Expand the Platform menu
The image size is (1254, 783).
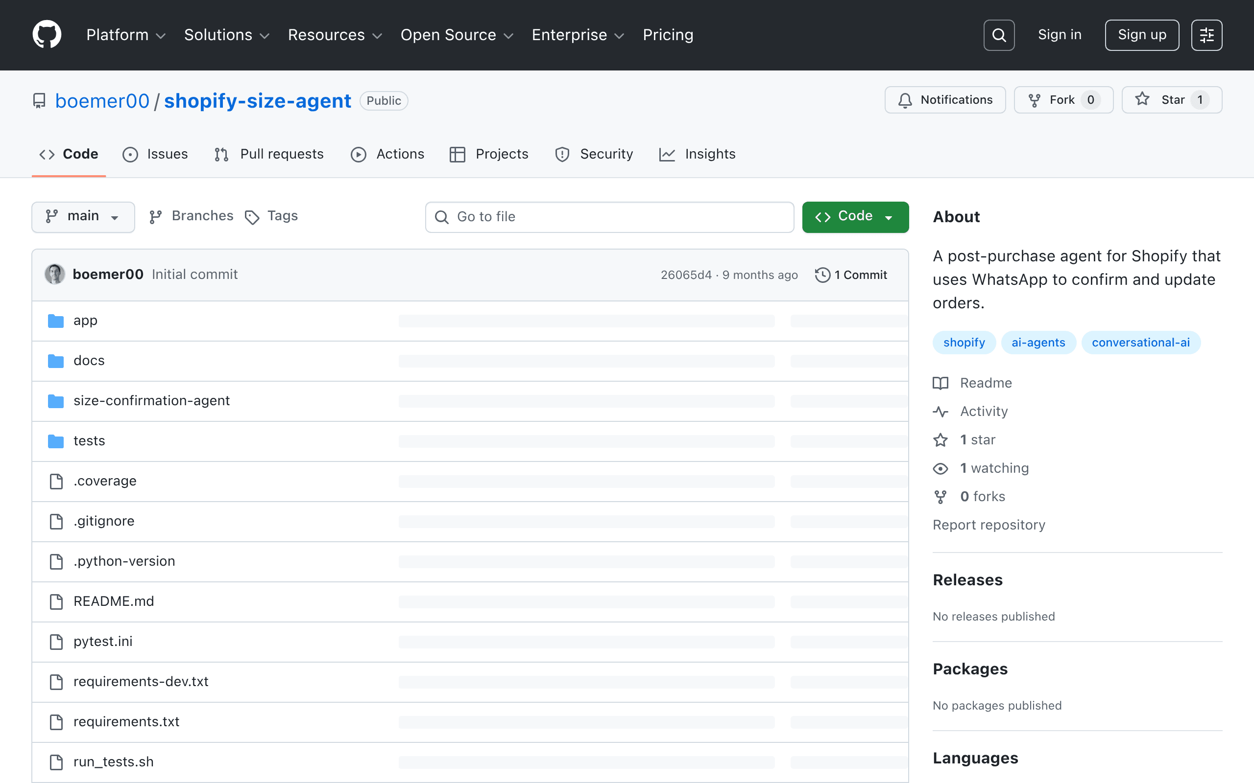pos(126,35)
